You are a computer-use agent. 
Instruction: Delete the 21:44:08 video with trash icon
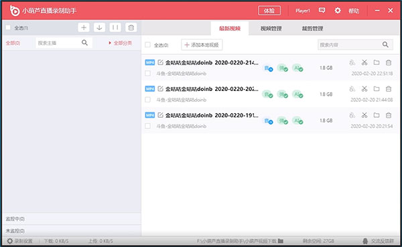tap(389, 88)
